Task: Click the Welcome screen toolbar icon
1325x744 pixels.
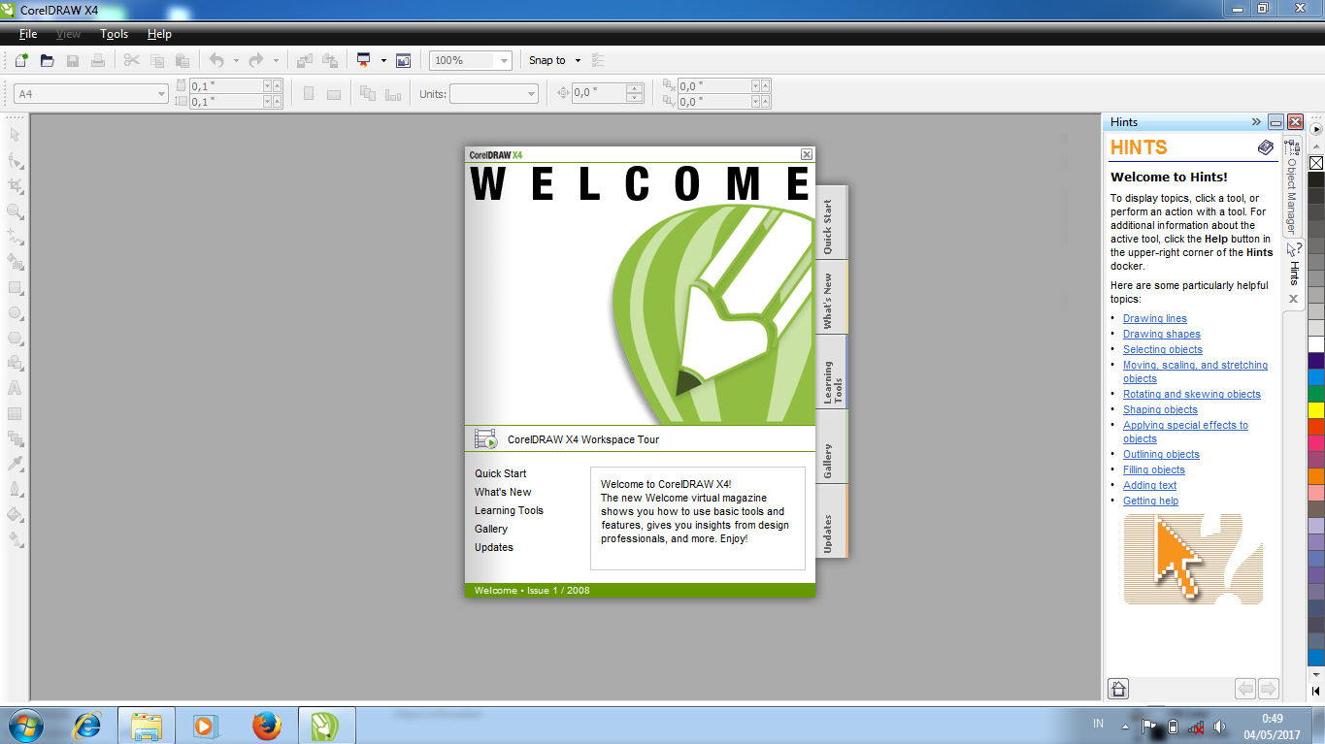Action: [x=403, y=60]
